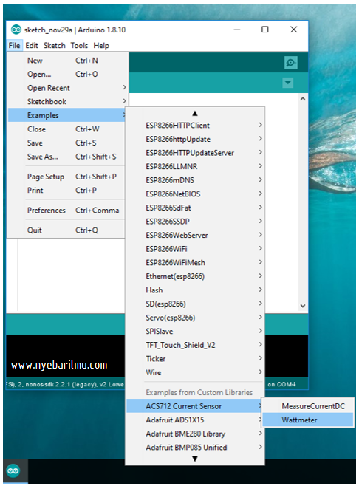Open the tab dropdown arrow below Serial Monitor
Viewport: 359px width, 486px height.
point(287,83)
